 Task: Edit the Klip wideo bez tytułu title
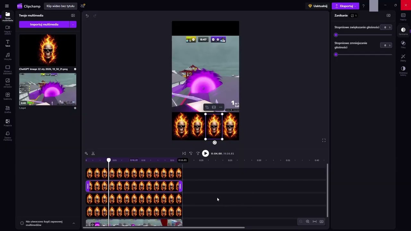click(x=60, y=6)
